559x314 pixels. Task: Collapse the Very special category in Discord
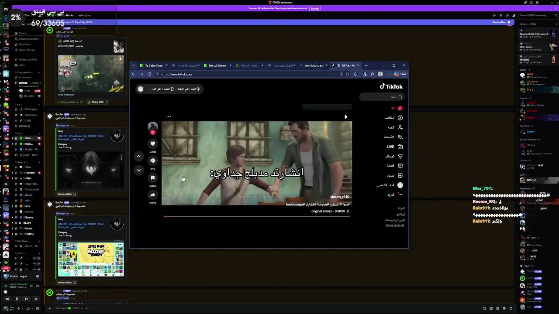pyautogui.click(x=24, y=72)
